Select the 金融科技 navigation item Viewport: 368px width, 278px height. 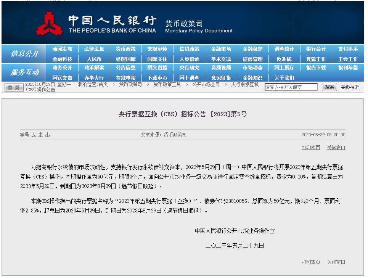(62, 59)
